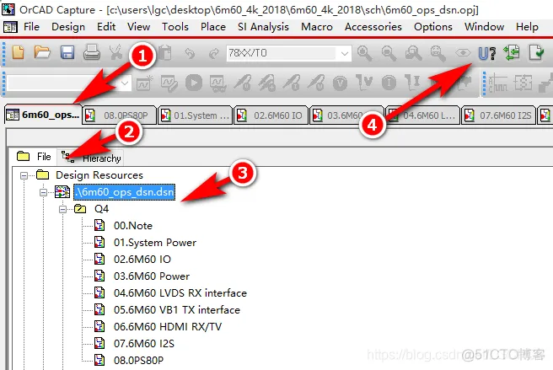Select 05.6M60 VB1 TX interface page
Viewport: 553px width, 370px height.
pyautogui.click(x=177, y=310)
